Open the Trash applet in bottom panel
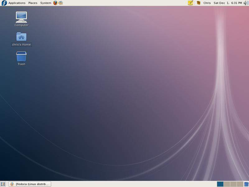The image size is (249, 187). 246,184
